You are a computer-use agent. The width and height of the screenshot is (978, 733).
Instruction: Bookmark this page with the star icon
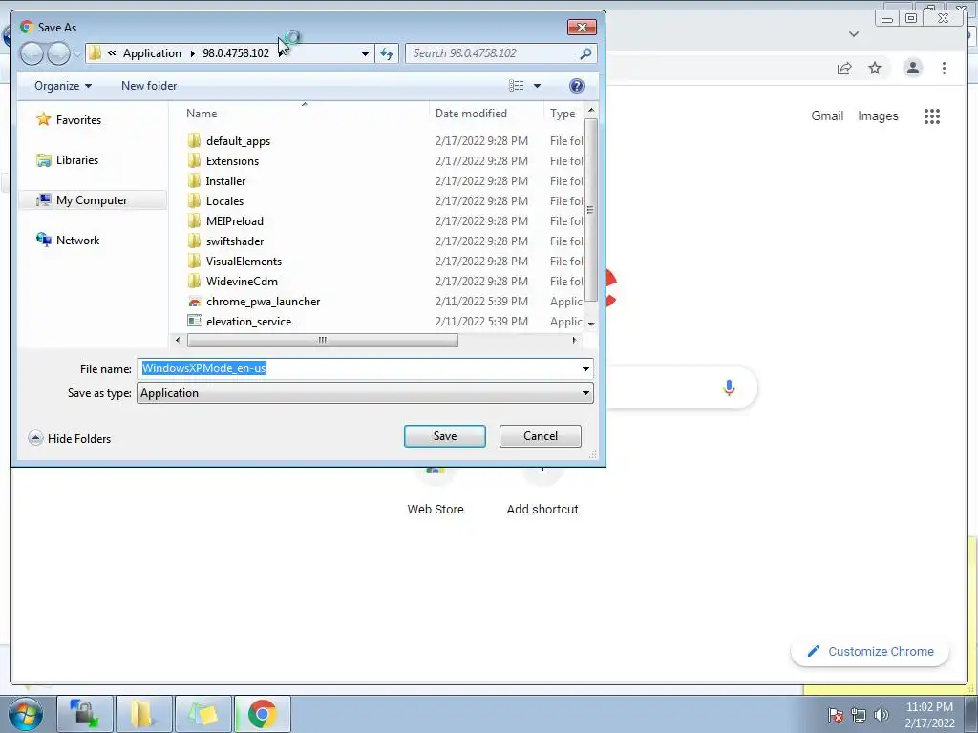(875, 68)
